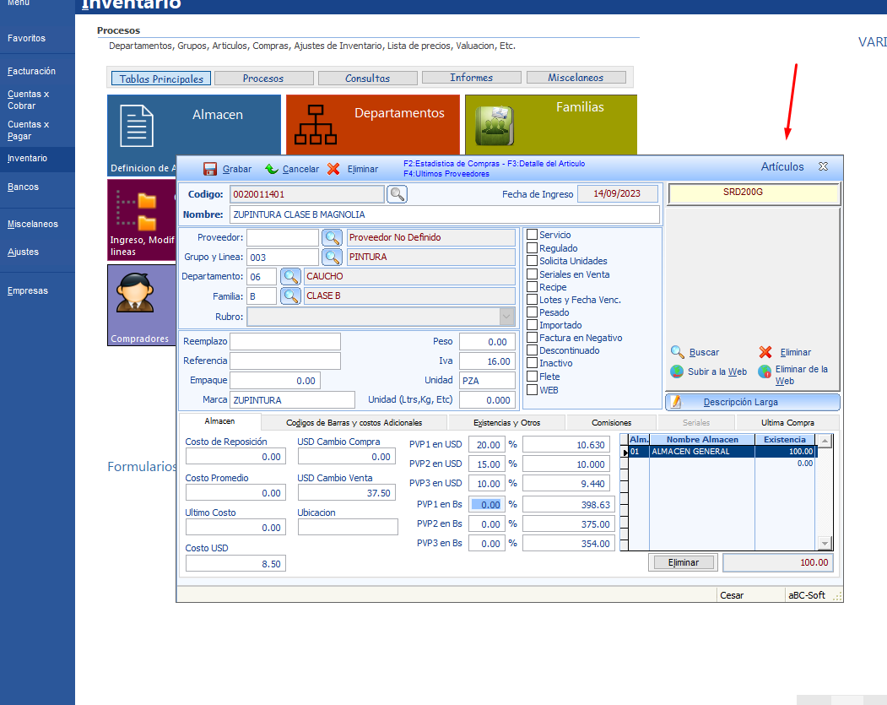The height and width of the screenshot is (705, 887).
Task: Enable the Servicio checkbox
Action: pos(532,235)
